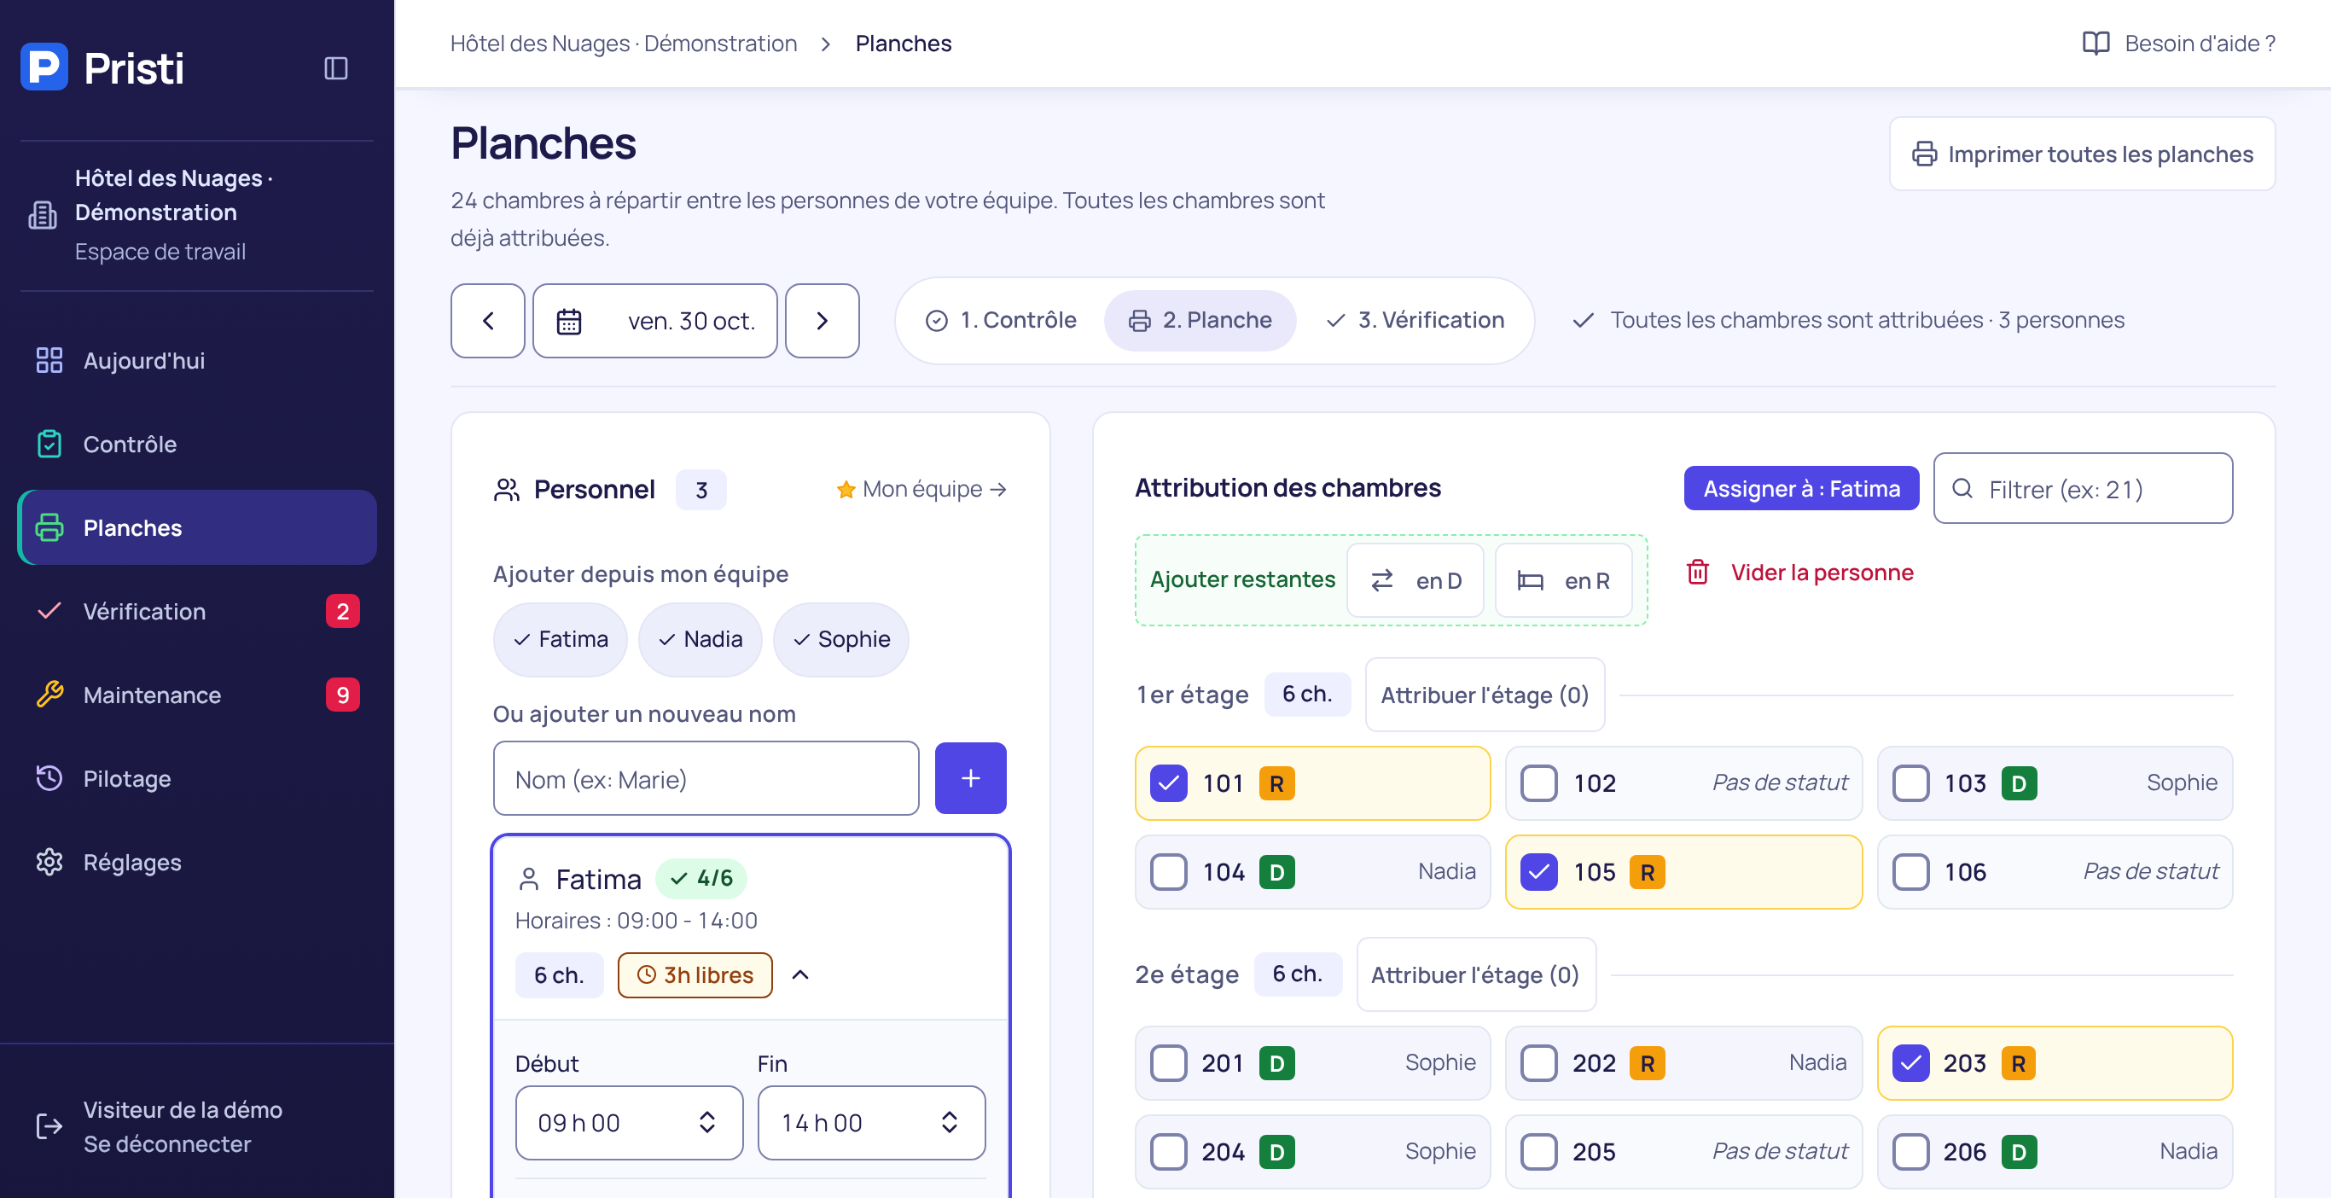Image resolution: width=2331 pixels, height=1198 pixels.
Task: Click the Aujourd'hui grid icon
Action: point(49,360)
